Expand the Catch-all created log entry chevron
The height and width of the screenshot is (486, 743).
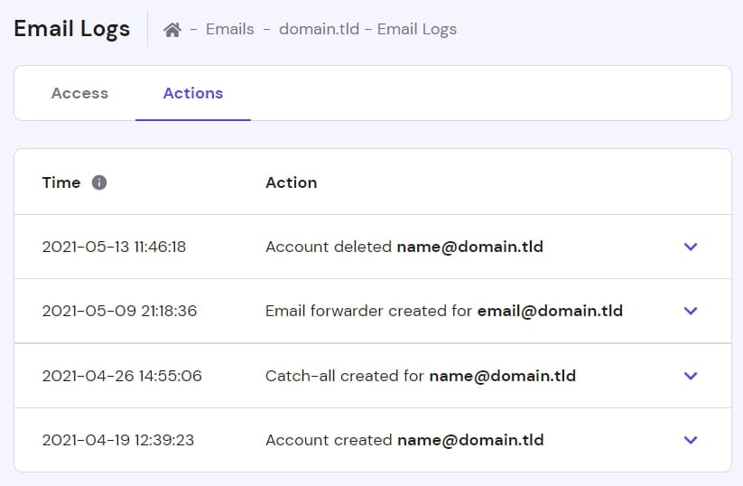click(x=691, y=376)
